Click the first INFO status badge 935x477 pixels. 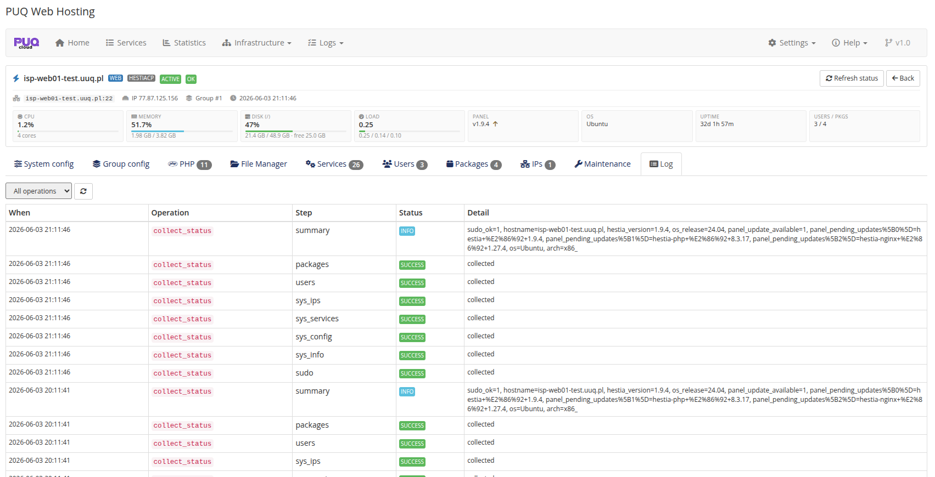[x=407, y=231]
